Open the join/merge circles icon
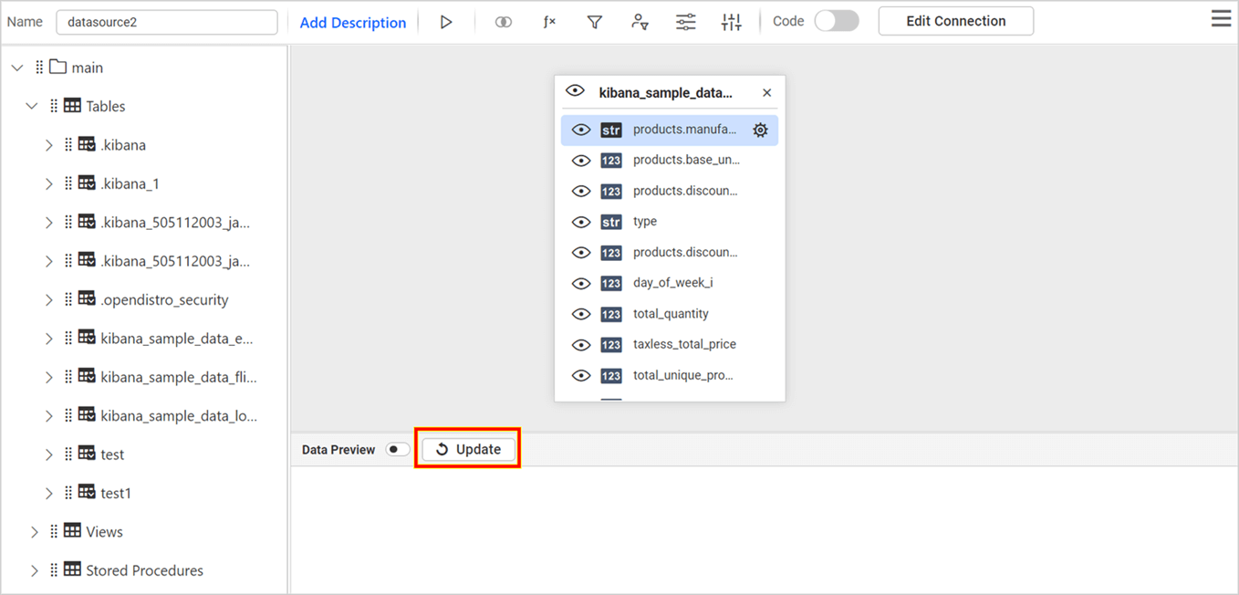 tap(503, 22)
